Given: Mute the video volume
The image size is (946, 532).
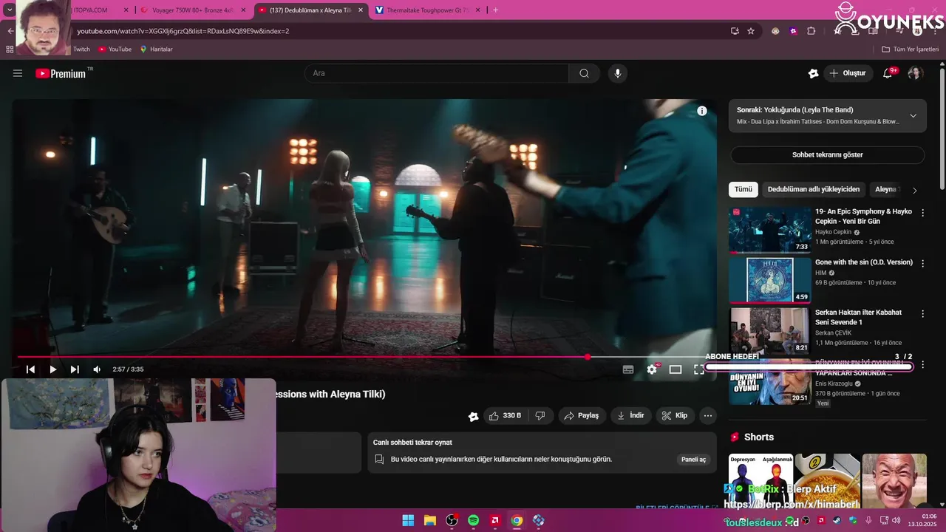Looking at the screenshot, I should point(97,369).
